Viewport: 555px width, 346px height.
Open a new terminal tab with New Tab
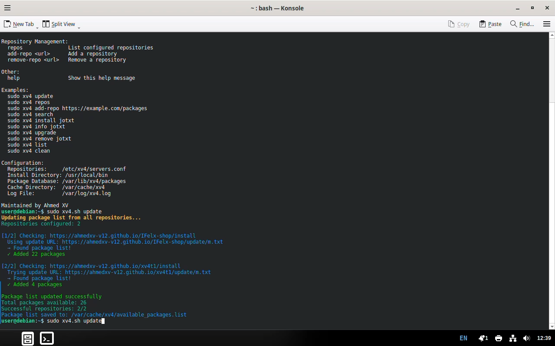click(19, 24)
